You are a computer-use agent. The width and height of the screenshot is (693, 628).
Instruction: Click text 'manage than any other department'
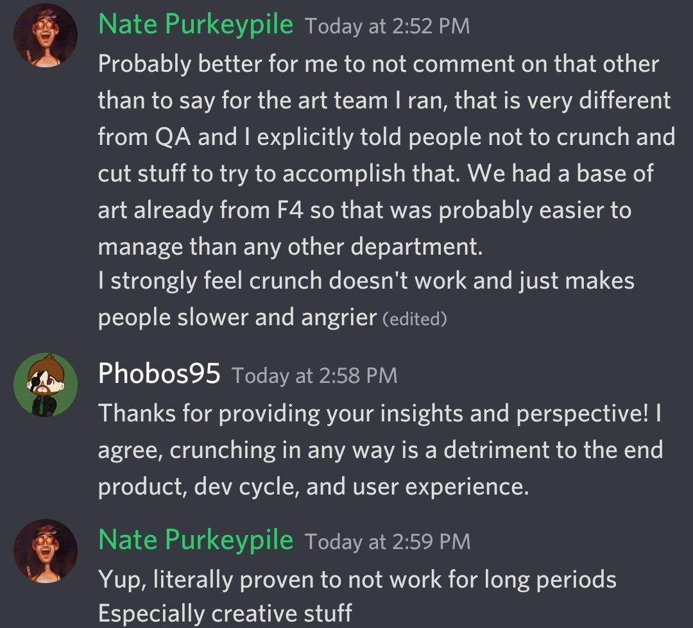pyautogui.click(x=291, y=246)
